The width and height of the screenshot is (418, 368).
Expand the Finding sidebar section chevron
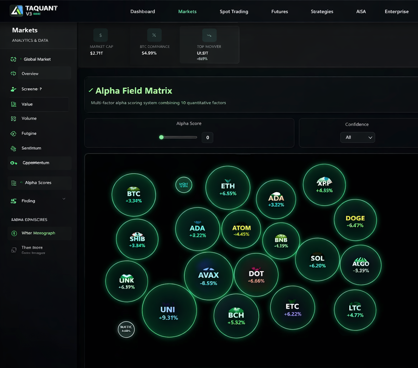[x=64, y=199]
